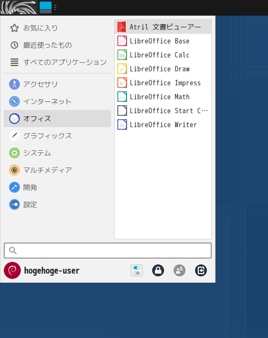Screen dimensions: 268x338
Task: Show お気に入り favorites list
Action: (x=57, y=28)
